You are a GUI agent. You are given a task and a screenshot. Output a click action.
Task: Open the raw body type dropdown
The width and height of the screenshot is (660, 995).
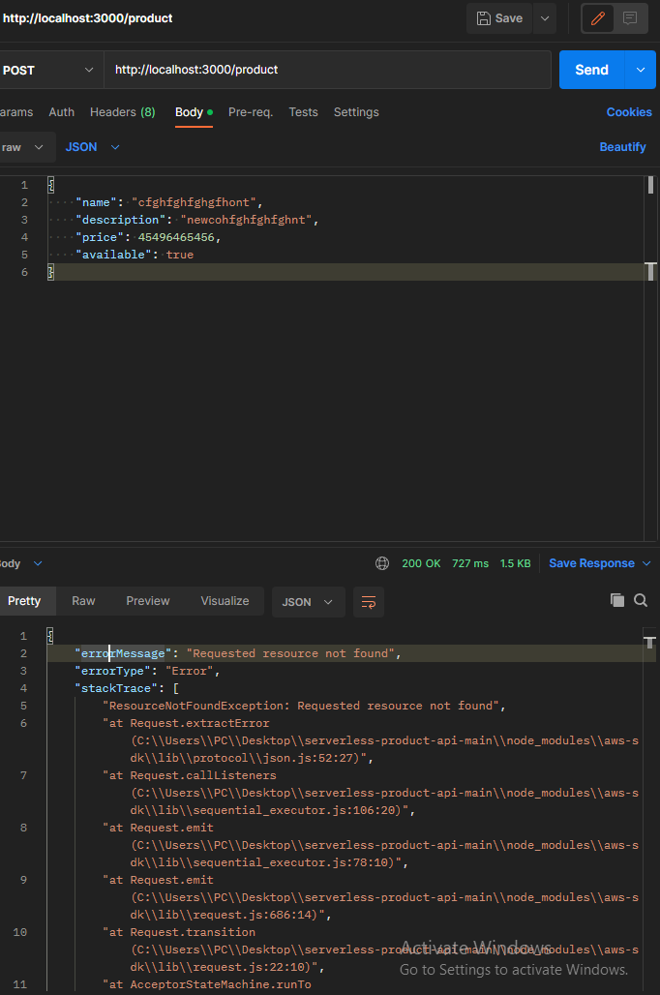[x=23, y=147]
